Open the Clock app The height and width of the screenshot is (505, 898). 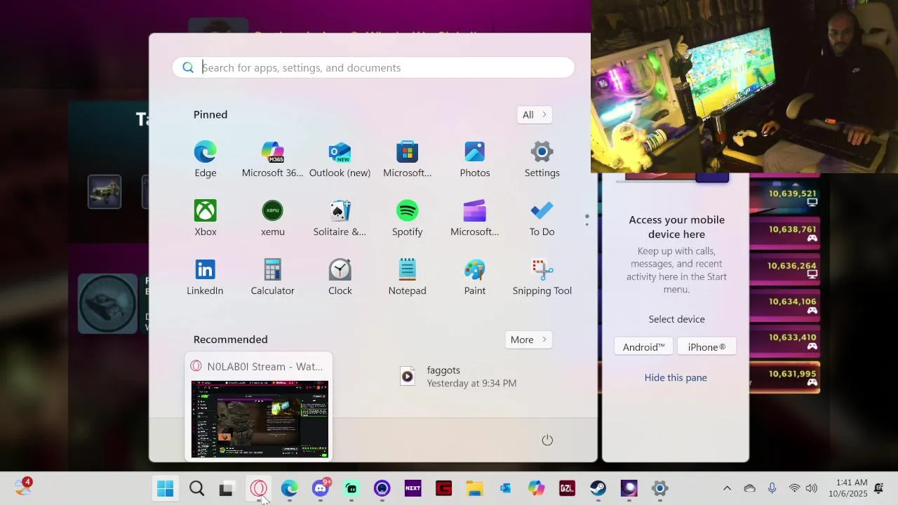pos(340,277)
